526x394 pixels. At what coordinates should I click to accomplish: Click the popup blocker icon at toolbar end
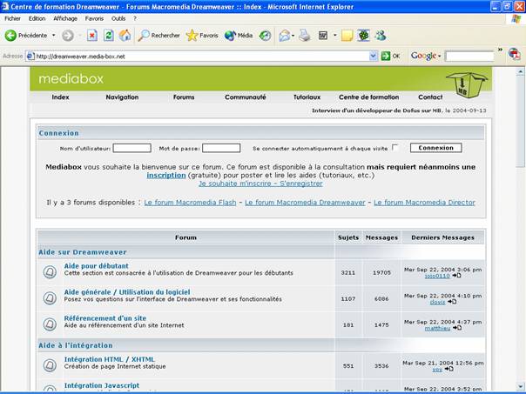click(x=515, y=54)
